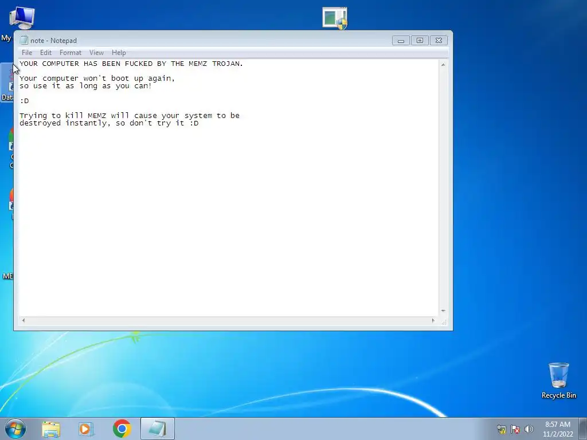Screen dimensions: 587x440
Task: Click the horizontal scrollbar left arrow
Action: click(24, 320)
